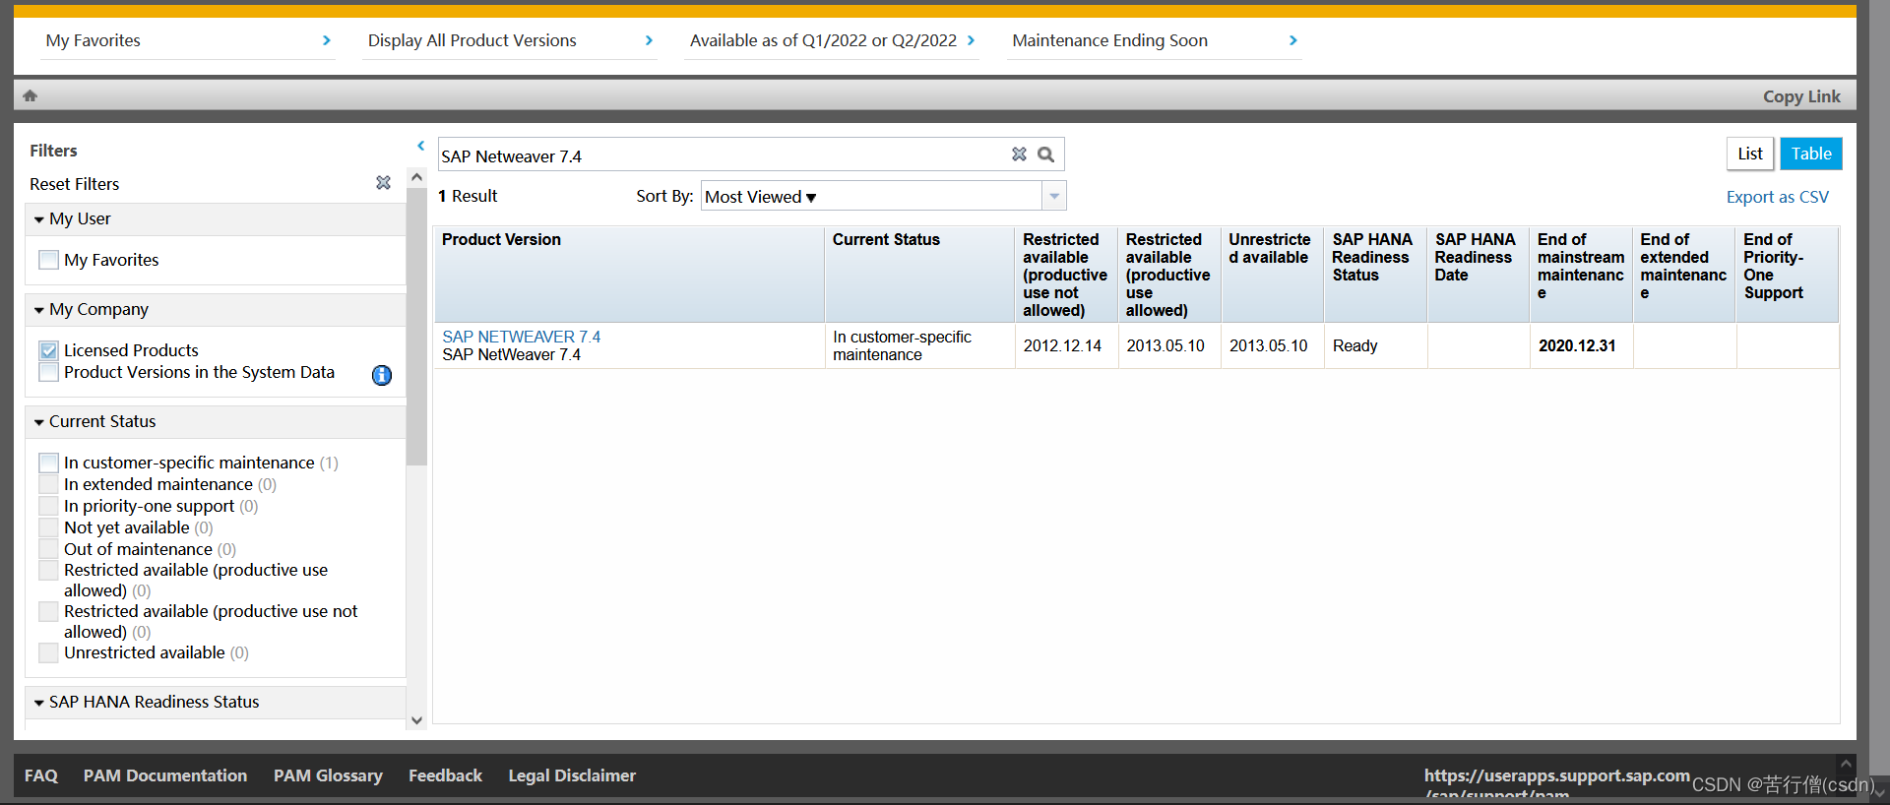
Task: Collapse the My Company filter section
Action: [39, 310]
